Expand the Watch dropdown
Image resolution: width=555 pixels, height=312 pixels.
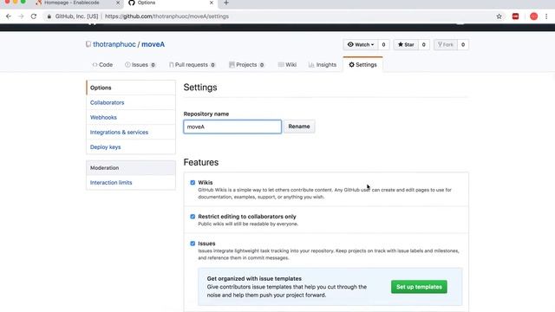click(x=361, y=44)
